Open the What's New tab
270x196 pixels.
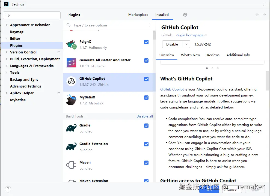pyautogui.click(x=190, y=55)
